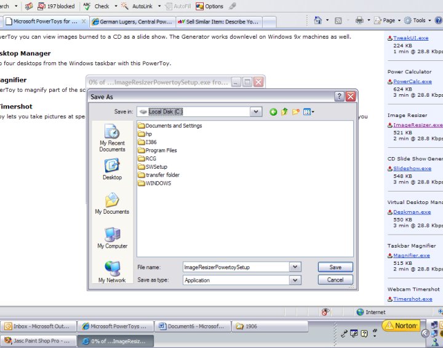Viewport: 443px width, 348px height.
Task: Click the Print icon in browser toolbar
Action: point(359,20)
